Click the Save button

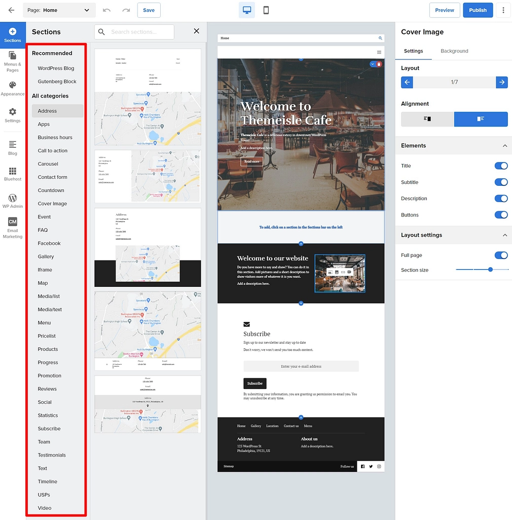pyautogui.click(x=149, y=10)
